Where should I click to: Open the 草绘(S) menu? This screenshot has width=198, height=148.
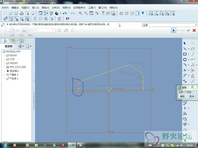click(46, 8)
